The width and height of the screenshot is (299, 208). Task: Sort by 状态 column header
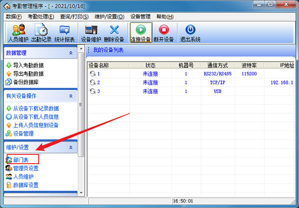coord(150,66)
